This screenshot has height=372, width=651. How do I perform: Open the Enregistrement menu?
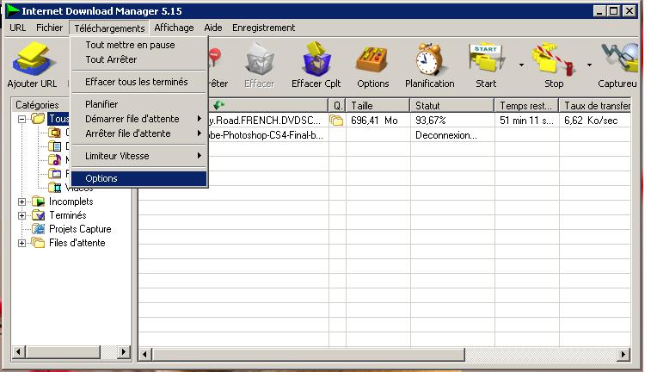pos(263,28)
